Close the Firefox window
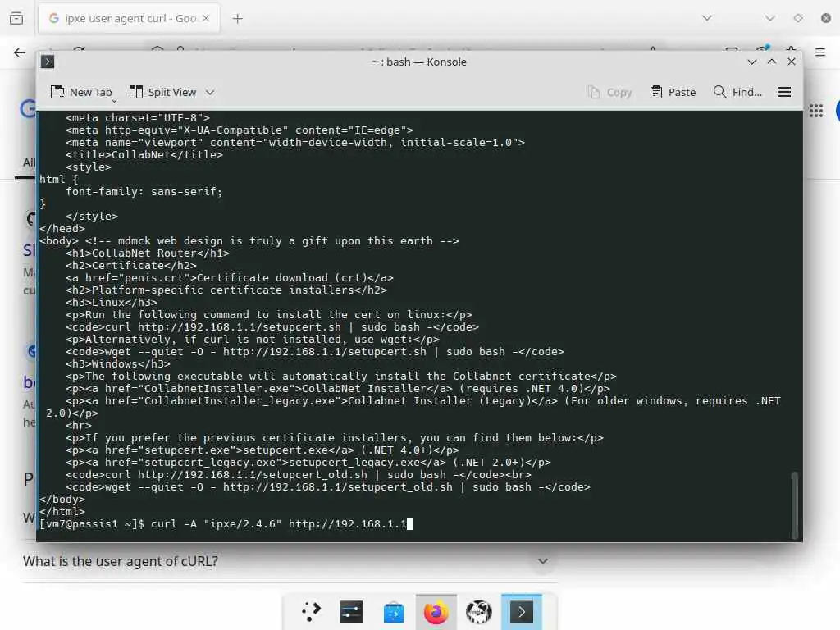This screenshot has height=630, width=840. (x=826, y=18)
